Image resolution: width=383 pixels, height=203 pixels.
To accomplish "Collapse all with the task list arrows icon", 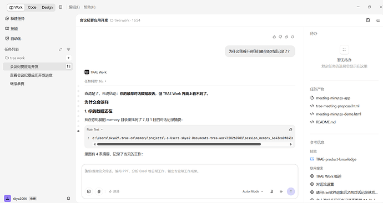I will (x=61, y=49).
